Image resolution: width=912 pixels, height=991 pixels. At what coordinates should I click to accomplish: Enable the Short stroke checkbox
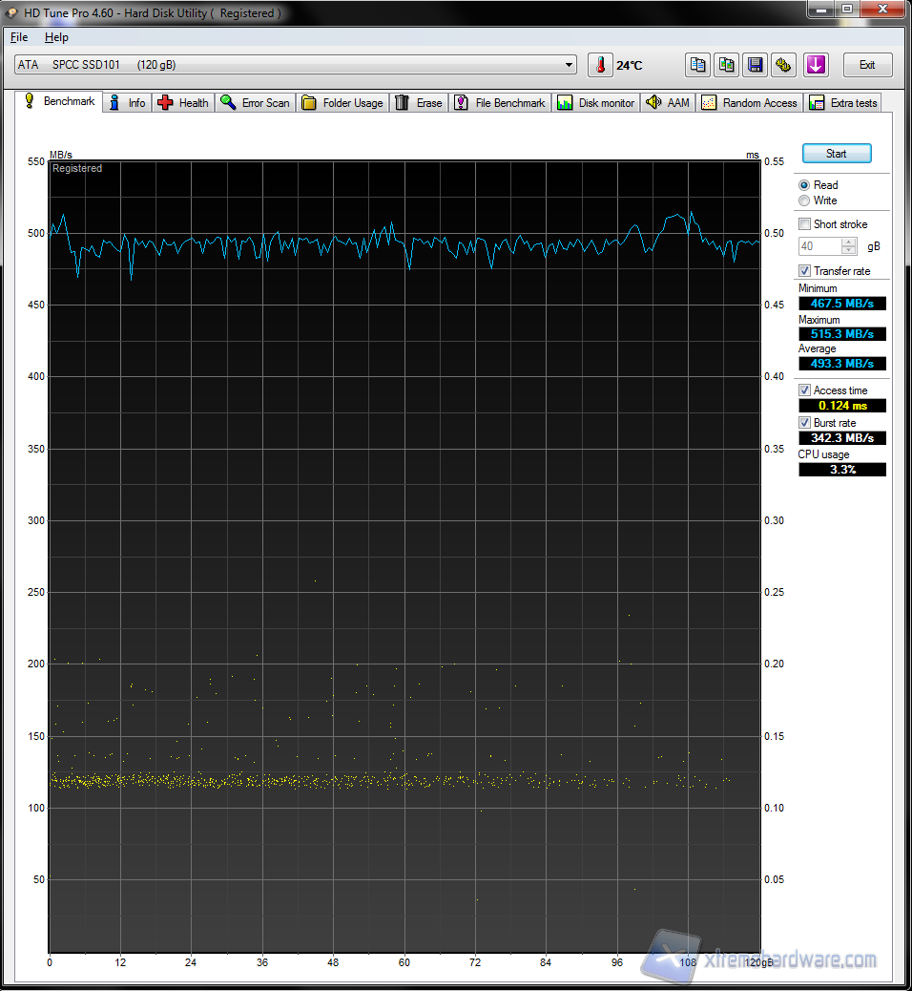coord(805,224)
